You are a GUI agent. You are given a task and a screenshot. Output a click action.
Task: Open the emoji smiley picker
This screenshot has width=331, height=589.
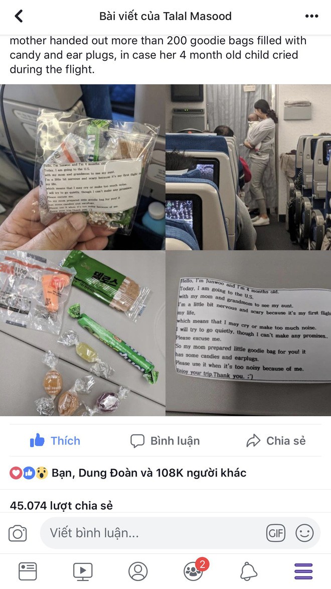(x=304, y=533)
